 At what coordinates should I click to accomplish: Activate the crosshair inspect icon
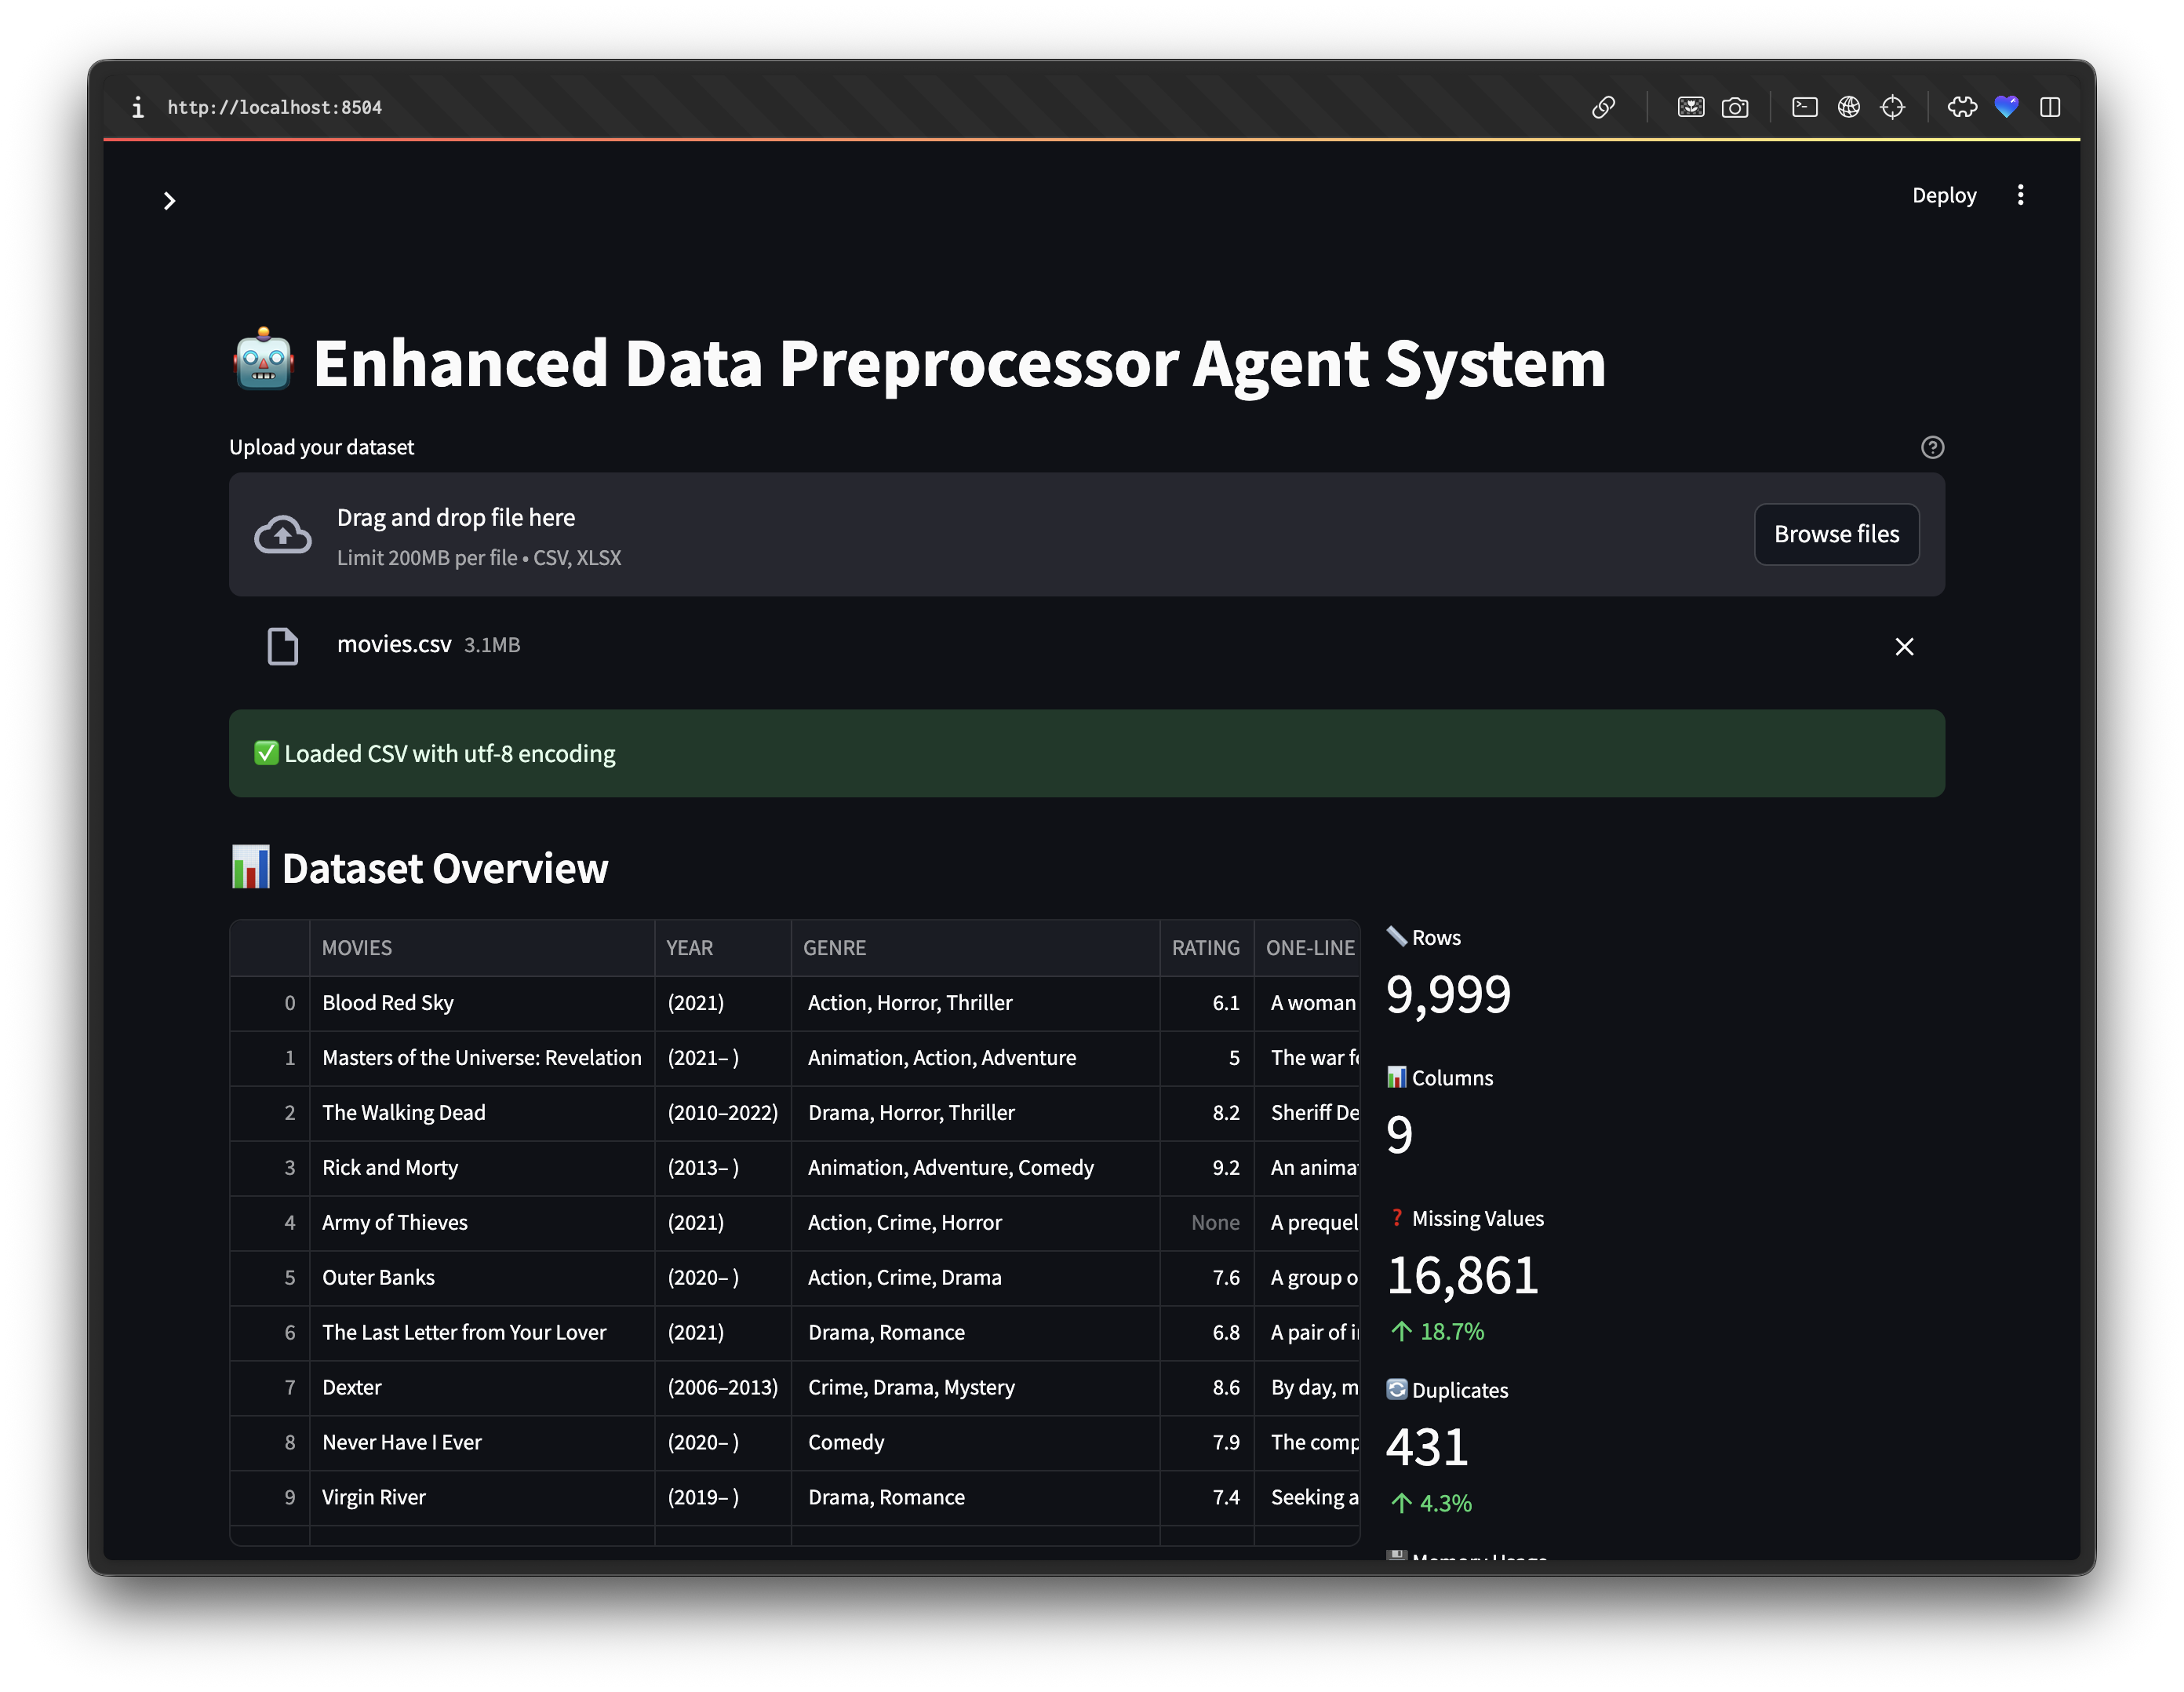click(1892, 107)
